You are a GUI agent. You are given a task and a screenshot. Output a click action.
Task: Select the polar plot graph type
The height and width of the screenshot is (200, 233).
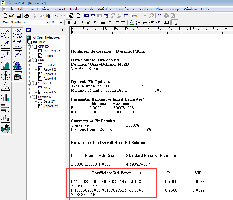pos(6,76)
